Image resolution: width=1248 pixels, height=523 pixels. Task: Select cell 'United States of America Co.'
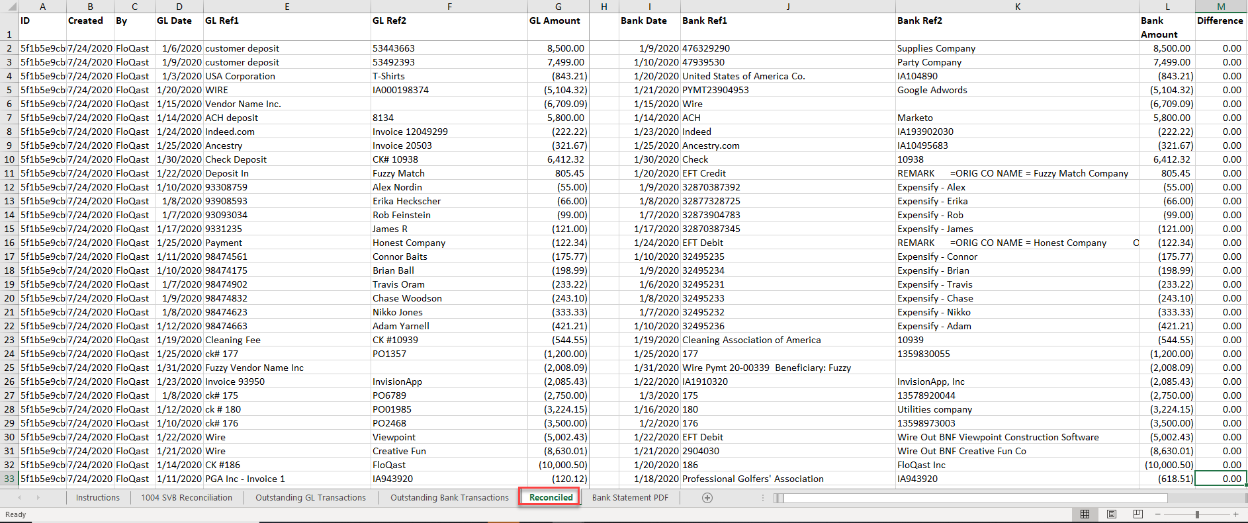(788, 76)
